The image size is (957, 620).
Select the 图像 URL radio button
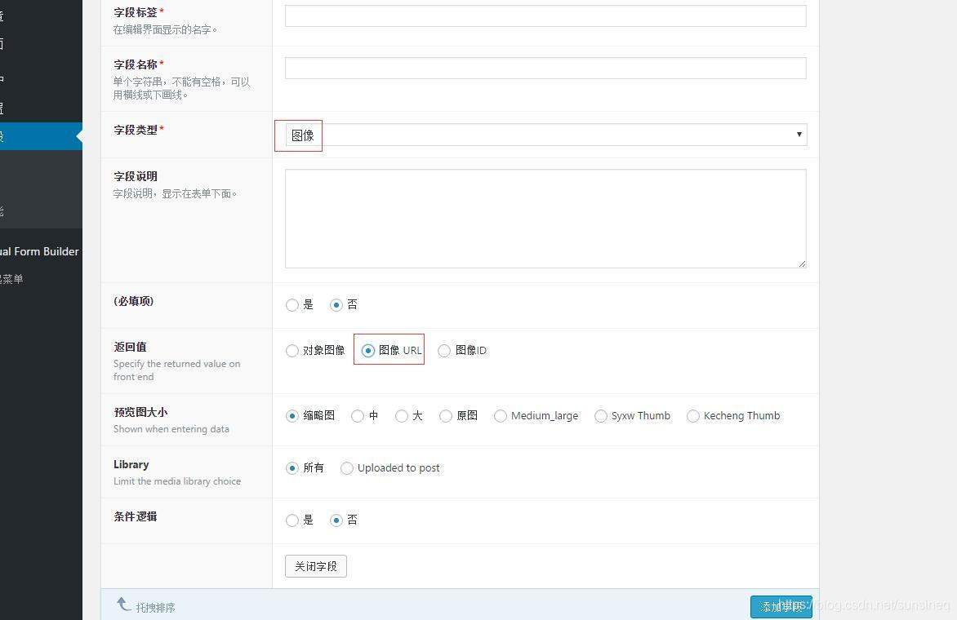coord(367,350)
